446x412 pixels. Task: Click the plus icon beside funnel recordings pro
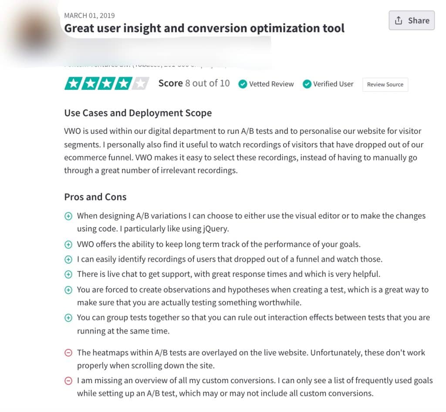[x=68, y=259]
